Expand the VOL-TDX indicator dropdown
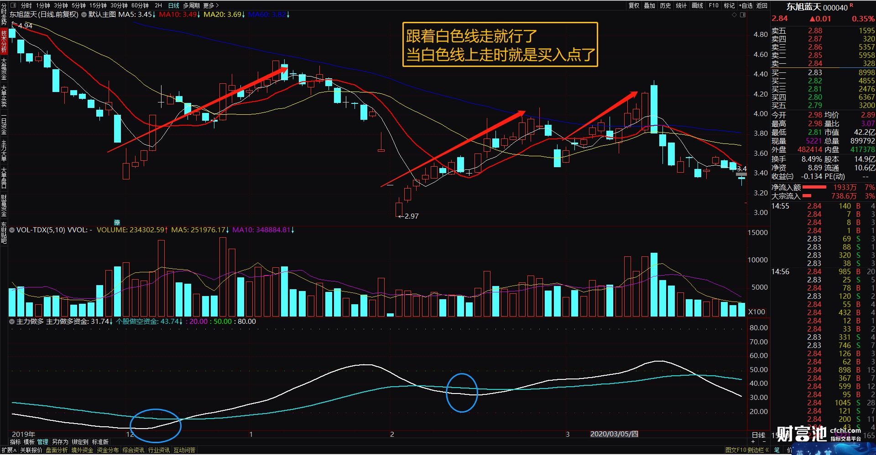Screen dimensions: 876x455 pyautogui.click(x=12, y=230)
